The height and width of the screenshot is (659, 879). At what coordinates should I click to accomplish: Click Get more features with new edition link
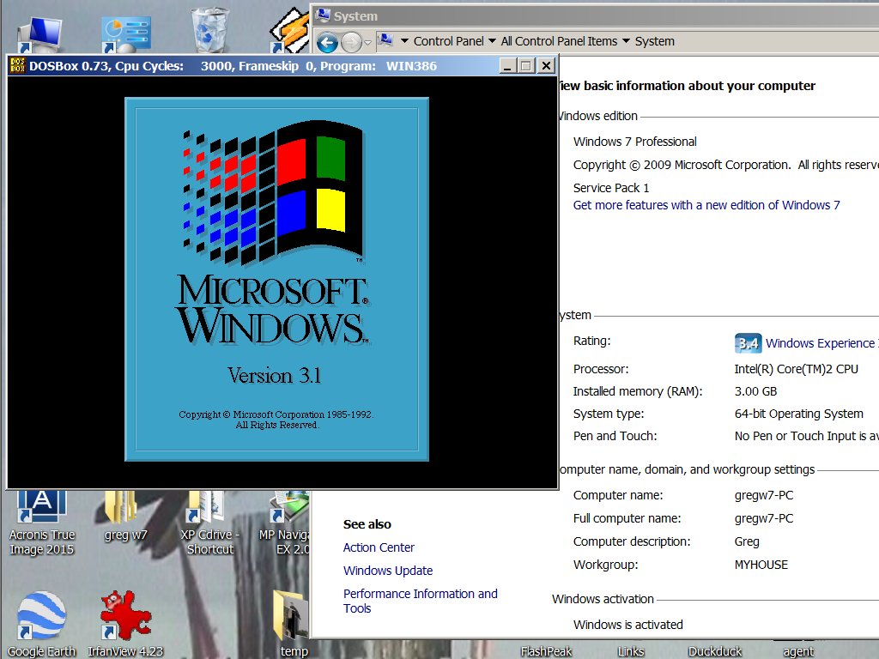point(706,205)
